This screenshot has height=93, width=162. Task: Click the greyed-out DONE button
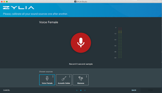tap(151, 90)
